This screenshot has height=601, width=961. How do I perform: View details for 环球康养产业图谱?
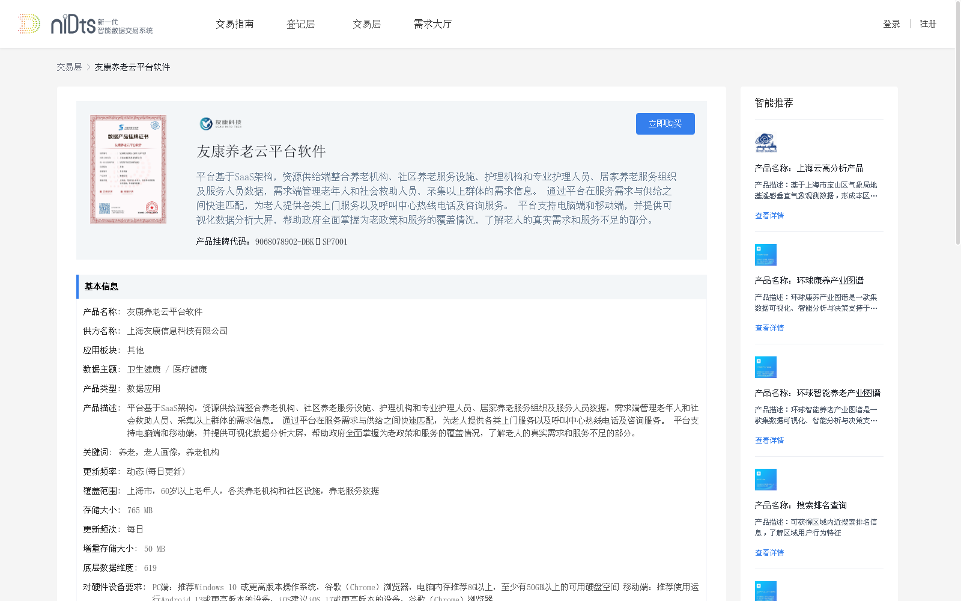click(x=769, y=328)
